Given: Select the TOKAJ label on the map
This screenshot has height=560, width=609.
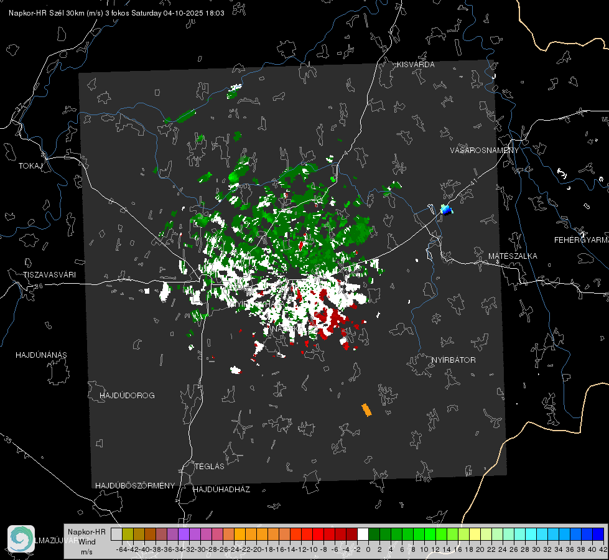Looking at the screenshot, I should pyautogui.click(x=30, y=166).
